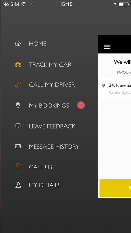
Task: Close the side menu with hamburger icon
Action: tap(107, 47)
